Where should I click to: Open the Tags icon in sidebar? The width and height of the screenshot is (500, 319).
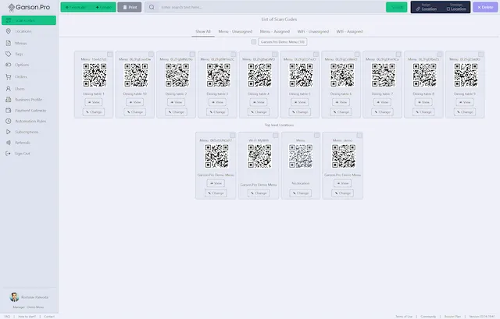9,54
